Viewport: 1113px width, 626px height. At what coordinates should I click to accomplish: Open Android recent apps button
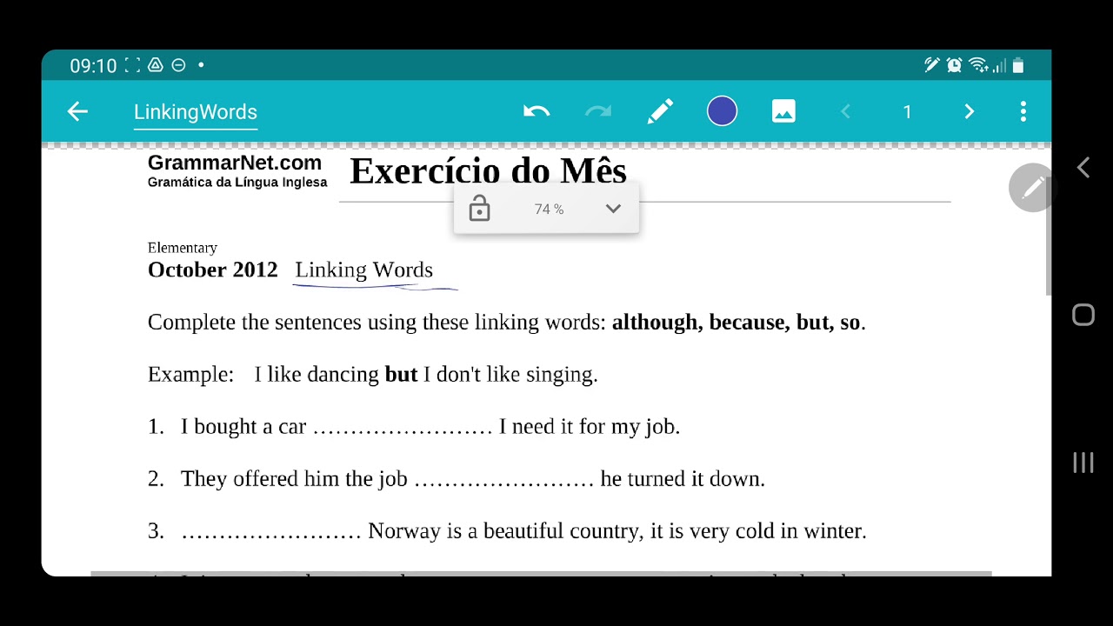click(1083, 463)
